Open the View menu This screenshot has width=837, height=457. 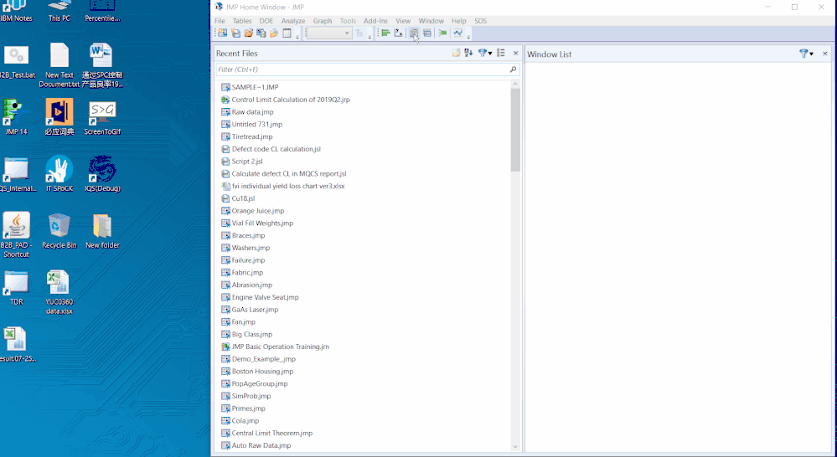click(403, 21)
